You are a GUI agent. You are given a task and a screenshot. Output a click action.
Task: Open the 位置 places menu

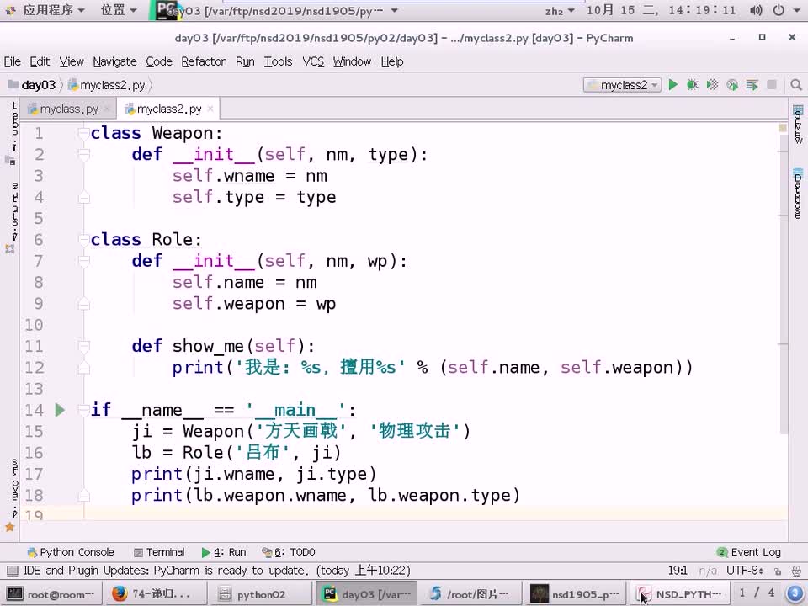[118, 10]
